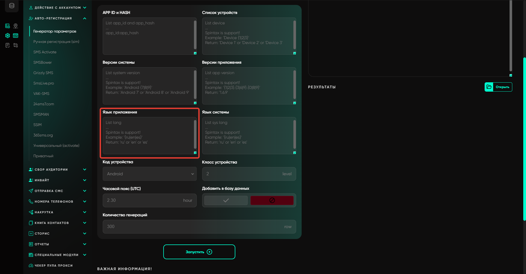Image resolution: width=526 pixels, height=274 pixels.
Task: Open ЧЕКЕР ПУЛА ПРОКСИ link
Action: [x=53, y=266]
